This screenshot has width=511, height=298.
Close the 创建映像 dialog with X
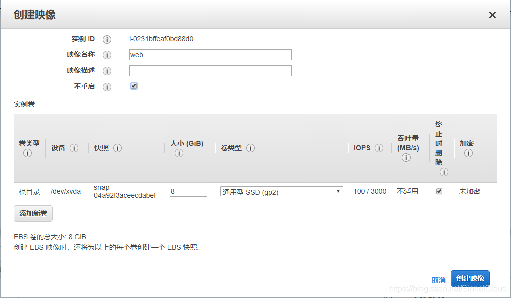point(492,15)
